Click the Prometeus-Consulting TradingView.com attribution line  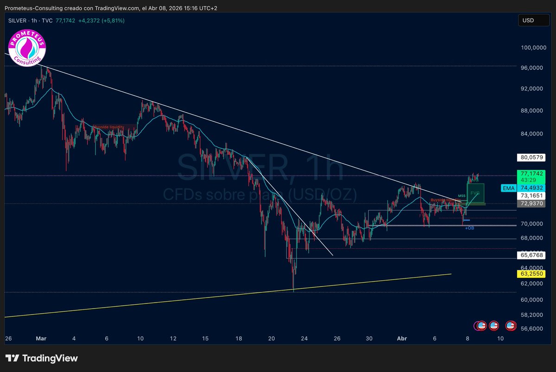[111, 8]
